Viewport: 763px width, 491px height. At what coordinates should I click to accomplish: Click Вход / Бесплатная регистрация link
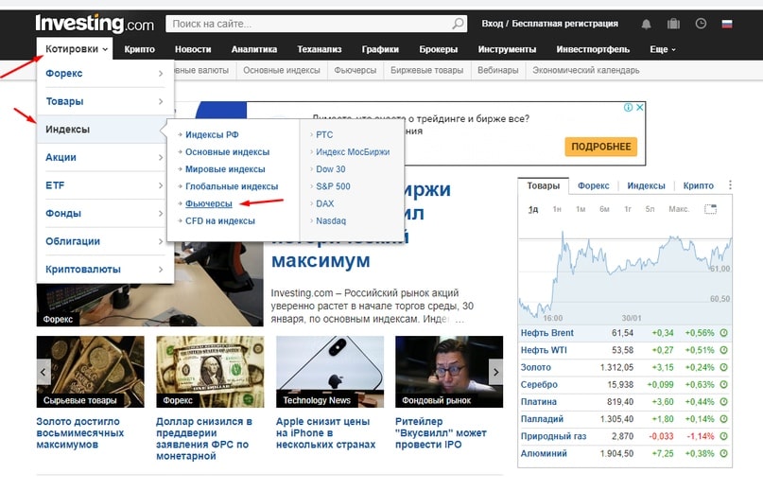pos(550,24)
